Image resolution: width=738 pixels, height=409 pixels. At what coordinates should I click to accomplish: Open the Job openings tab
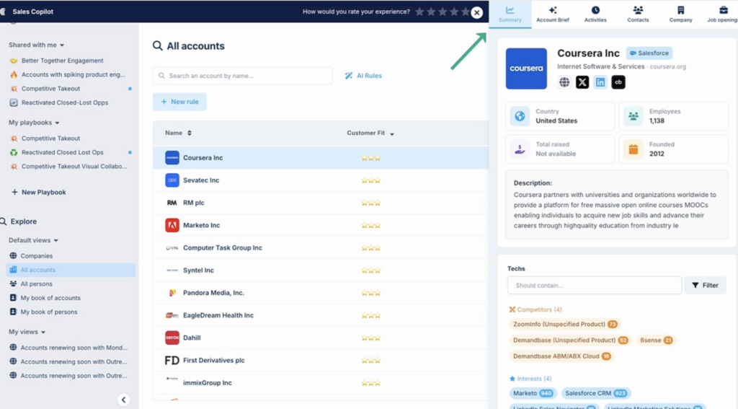point(723,14)
